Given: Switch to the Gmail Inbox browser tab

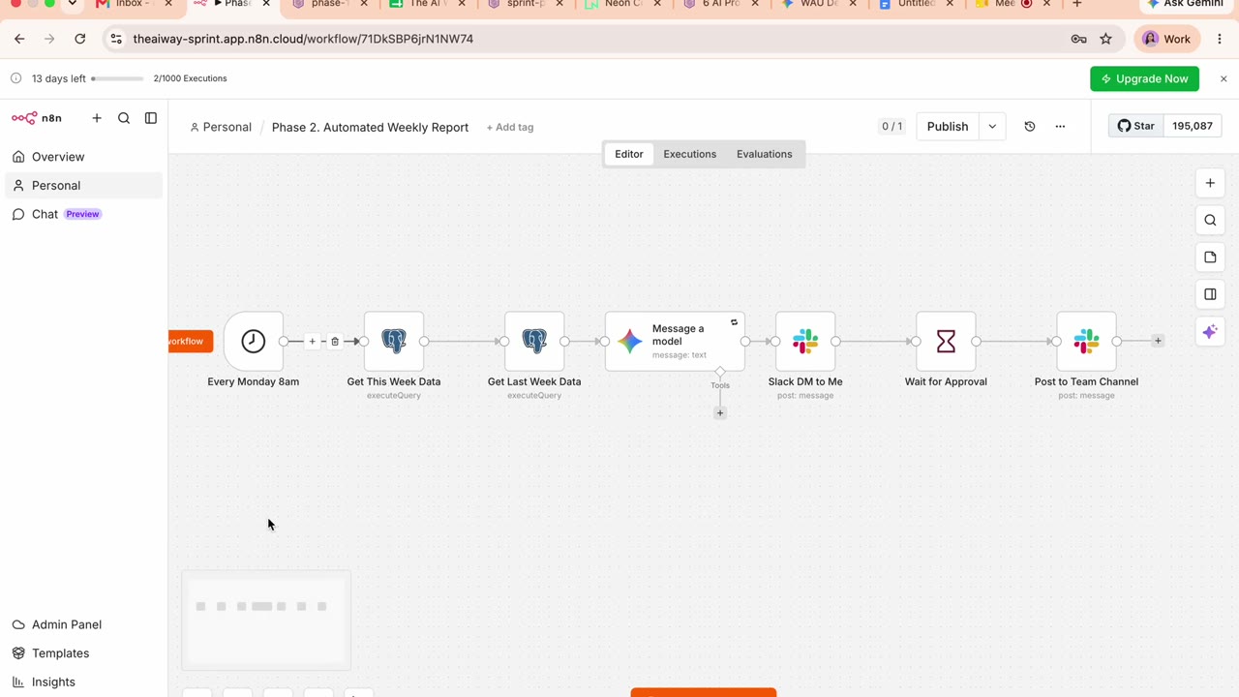Looking at the screenshot, I should pyautogui.click(x=134, y=5).
